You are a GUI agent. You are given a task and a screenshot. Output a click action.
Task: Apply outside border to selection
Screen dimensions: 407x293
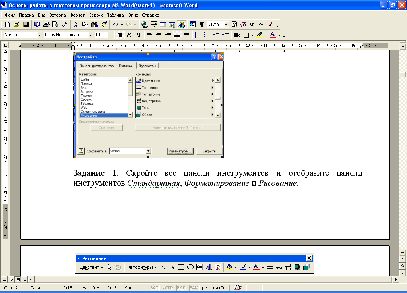[x=246, y=35]
